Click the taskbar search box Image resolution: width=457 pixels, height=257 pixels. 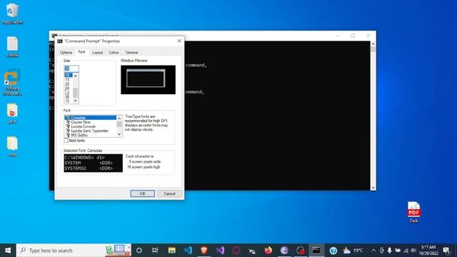74,251
